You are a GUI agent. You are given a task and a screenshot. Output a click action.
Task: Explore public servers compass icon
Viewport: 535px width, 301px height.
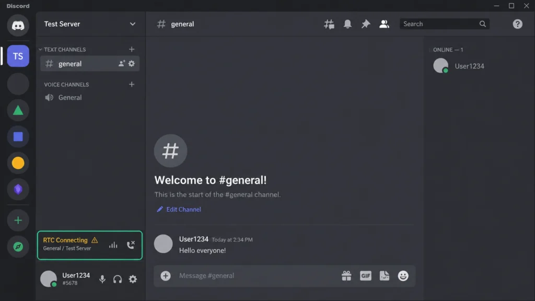tap(18, 247)
